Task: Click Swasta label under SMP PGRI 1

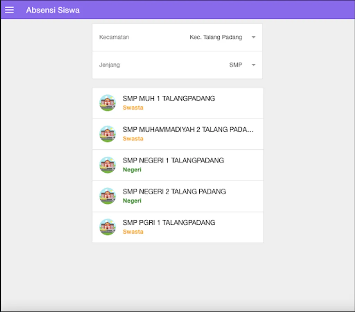Action: (x=133, y=232)
